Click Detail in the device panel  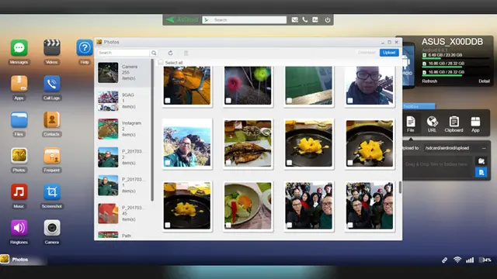click(484, 81)
